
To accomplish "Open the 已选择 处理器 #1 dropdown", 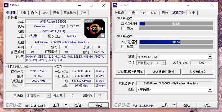I will tap(38, 96).
